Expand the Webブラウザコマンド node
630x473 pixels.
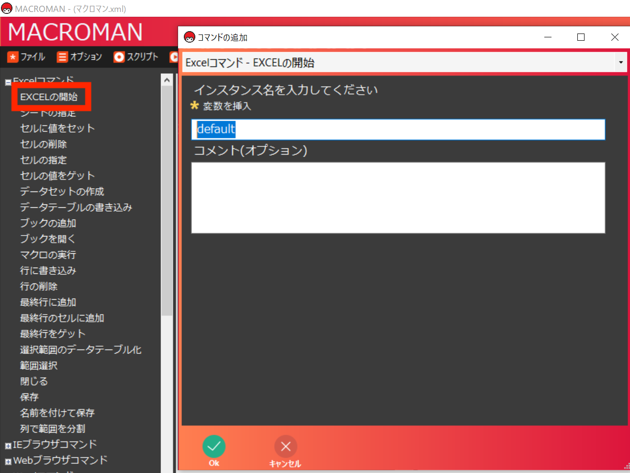[8, 462]
